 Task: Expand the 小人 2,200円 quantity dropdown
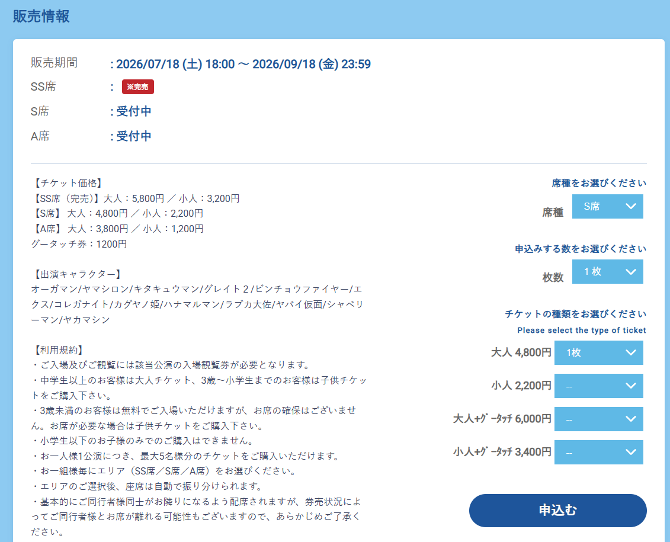pos(599,386)
